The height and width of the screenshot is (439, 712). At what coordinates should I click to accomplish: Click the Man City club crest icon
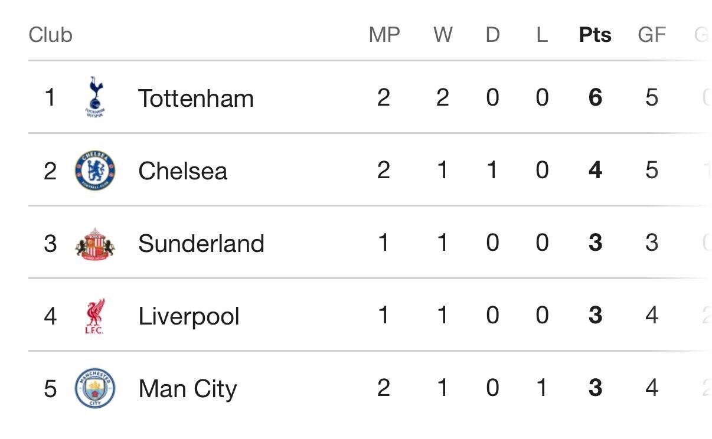pos(94,389)
